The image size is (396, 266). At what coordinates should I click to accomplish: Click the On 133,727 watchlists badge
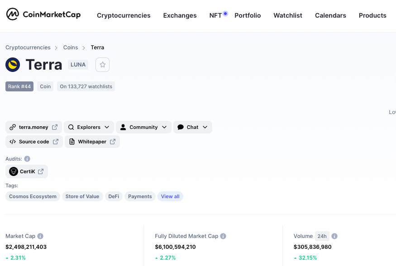pos(86,86)
